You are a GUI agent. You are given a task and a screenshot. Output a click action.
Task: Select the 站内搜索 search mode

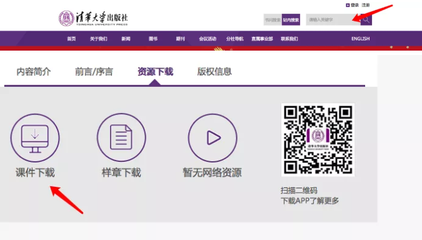click(x=291, y=19)
